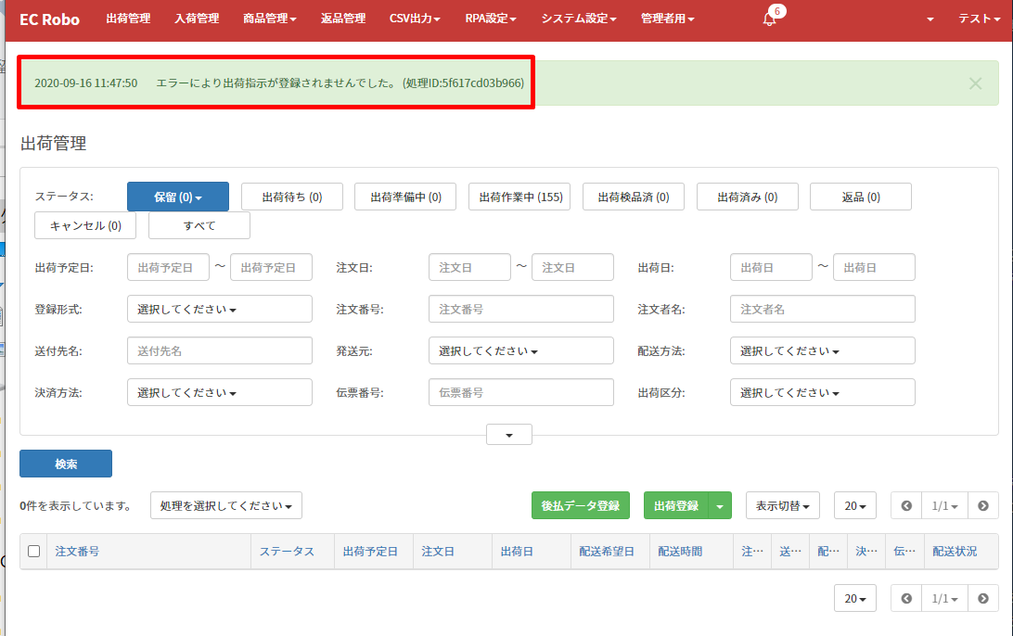Screen dimensions: 1013x636
Task: Open the RPA設定 menu
Action: pyautogui.click(x=491, y=19)
